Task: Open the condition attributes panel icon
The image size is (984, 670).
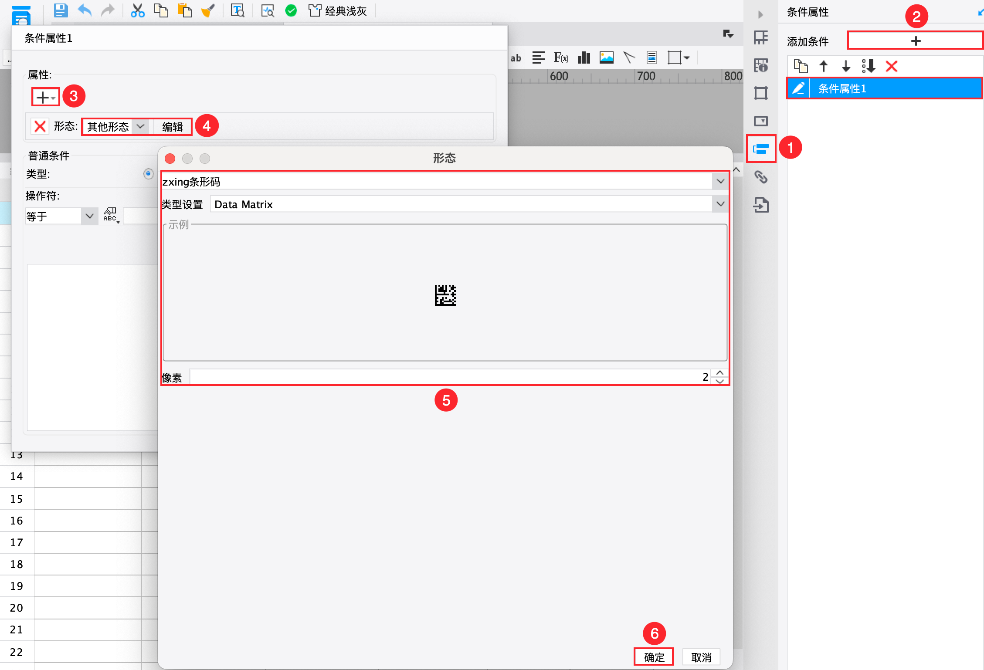Action: click(x=761, y=149)
